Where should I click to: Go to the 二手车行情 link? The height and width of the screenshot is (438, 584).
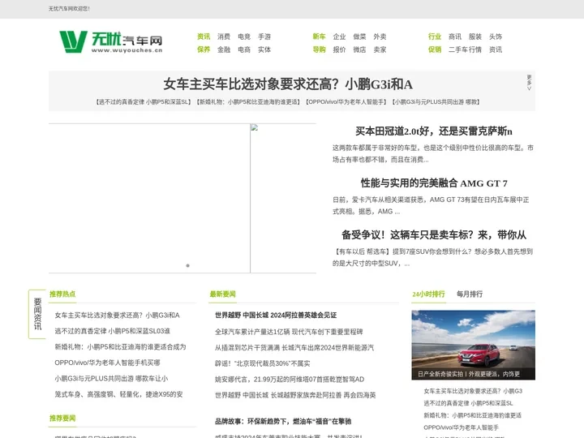[x=465, y=49]
